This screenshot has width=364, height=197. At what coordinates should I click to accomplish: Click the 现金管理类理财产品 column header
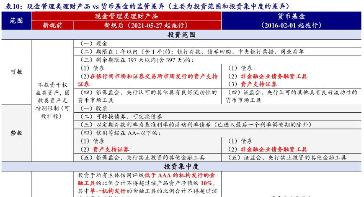tap(126, 16)
